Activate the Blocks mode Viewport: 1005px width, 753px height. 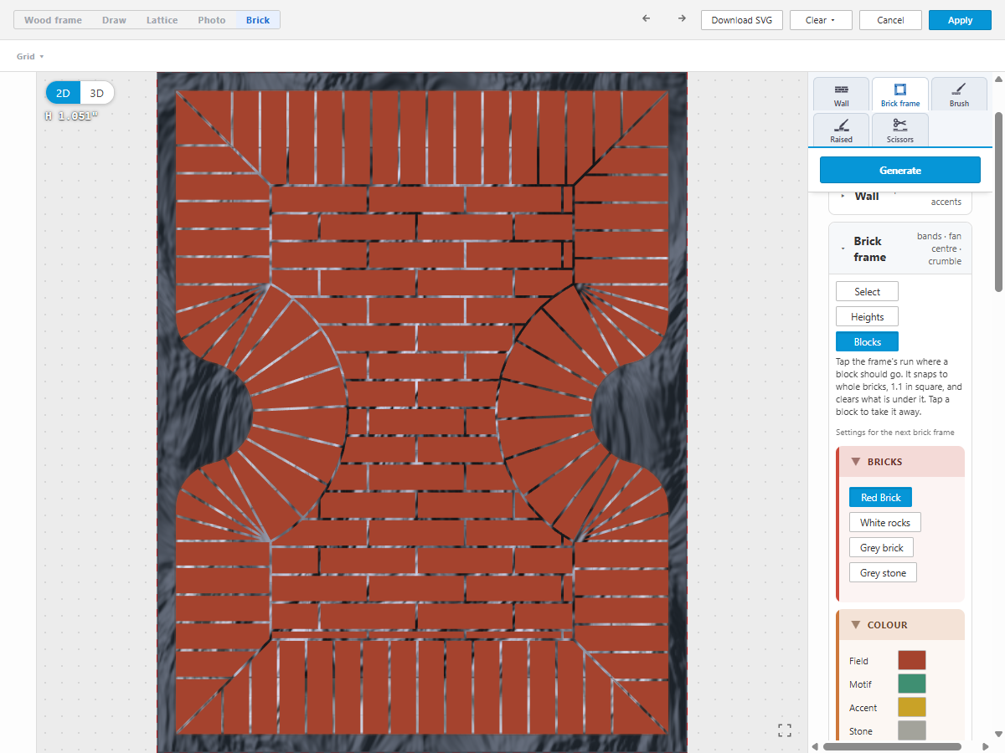click(867, 341)
